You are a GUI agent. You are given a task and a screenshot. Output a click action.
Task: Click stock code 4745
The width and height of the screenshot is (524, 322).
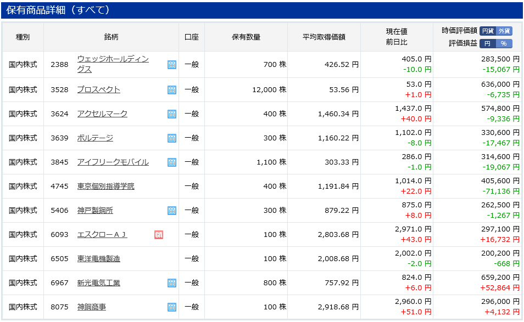click(x=59, y=186)
